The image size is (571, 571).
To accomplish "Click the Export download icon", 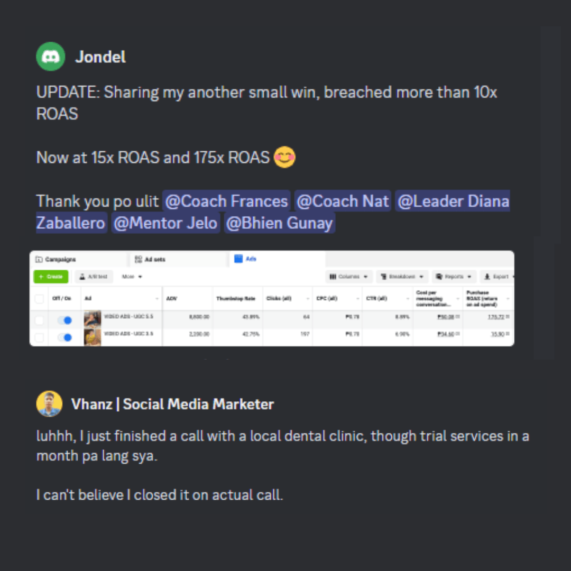I will [x=487, y=277].
